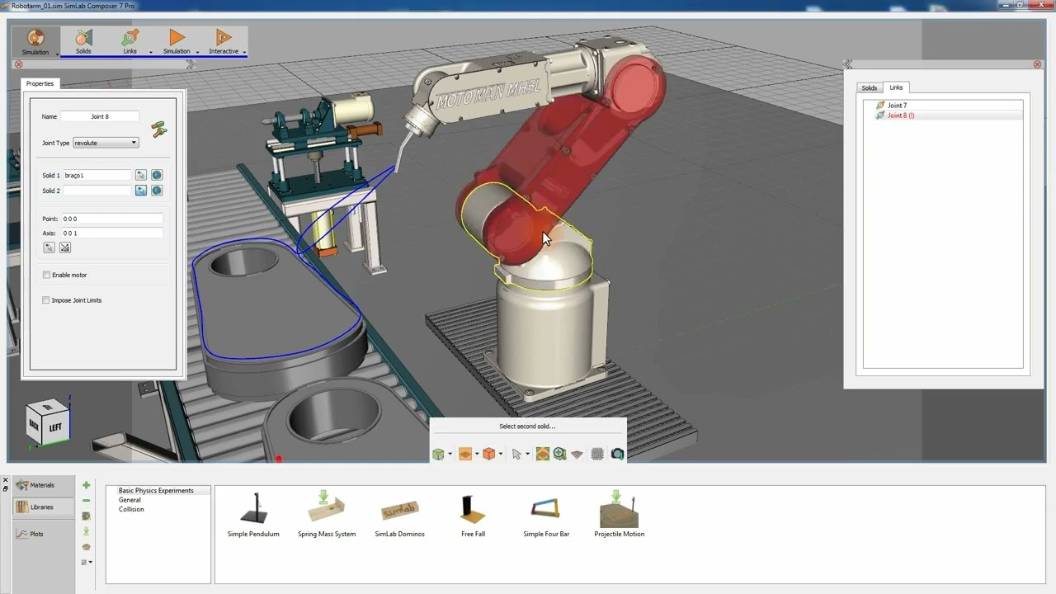Select Collision library category

tap(131, 509)
